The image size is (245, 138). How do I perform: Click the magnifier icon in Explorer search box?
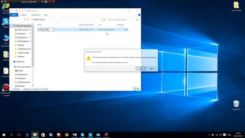coord(137,20)
